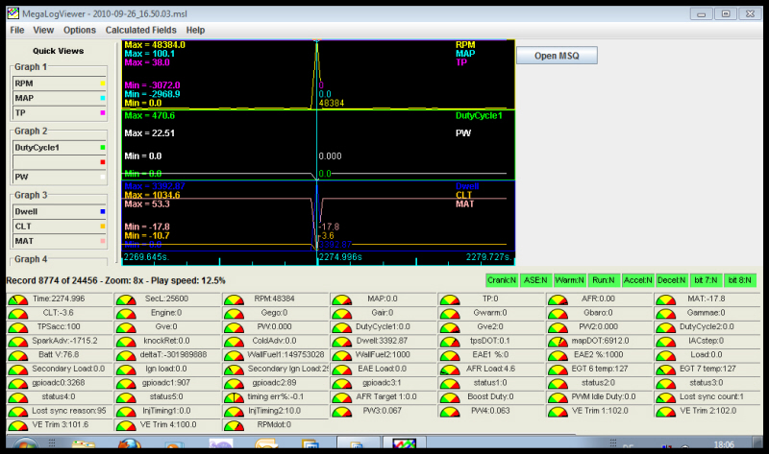Click the mapDOT:6912.0 gauge icon
The width and height of the screenshot is (769, 454).
(558, 341)
